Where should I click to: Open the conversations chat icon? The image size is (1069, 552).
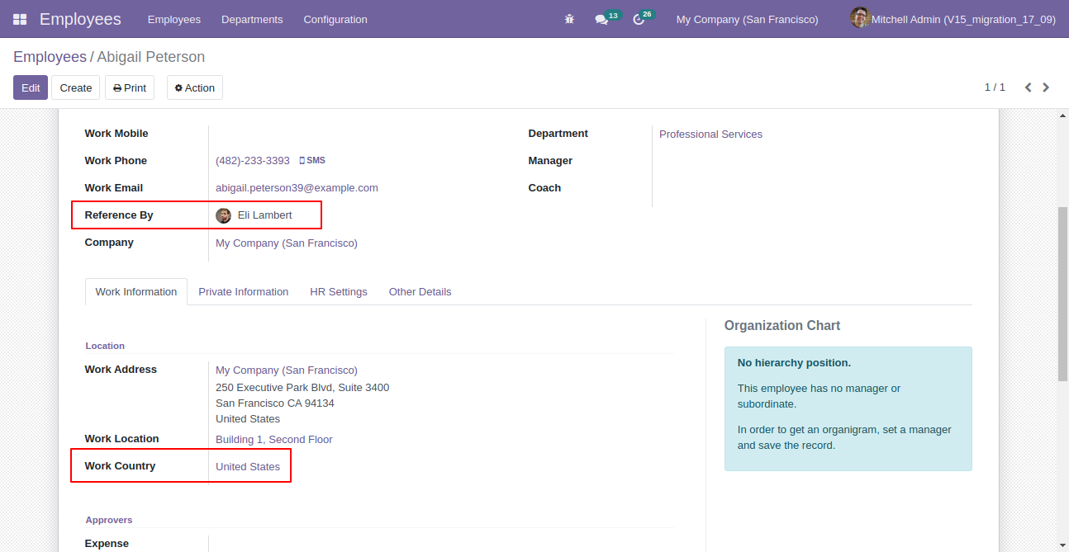pos(601,19)
